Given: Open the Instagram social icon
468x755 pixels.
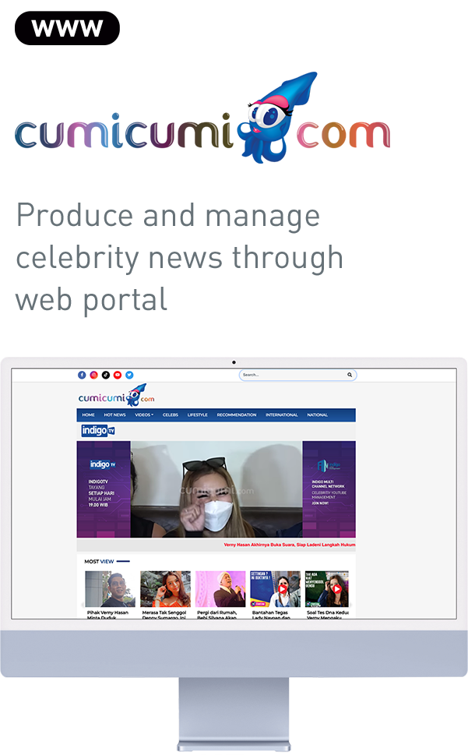Looking at the screenshot, I should [93, 375].
